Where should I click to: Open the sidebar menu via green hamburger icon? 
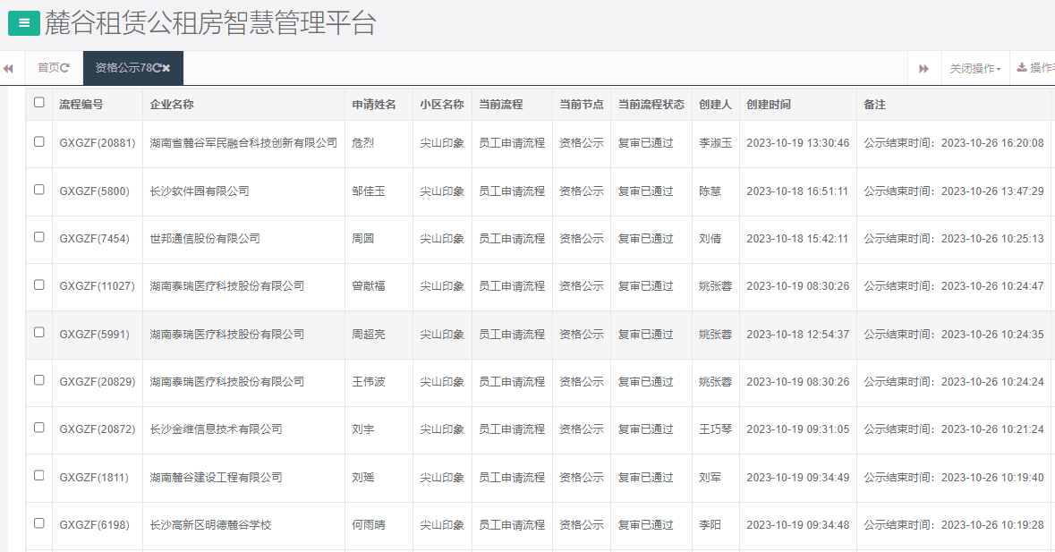[x=24, y=21]
